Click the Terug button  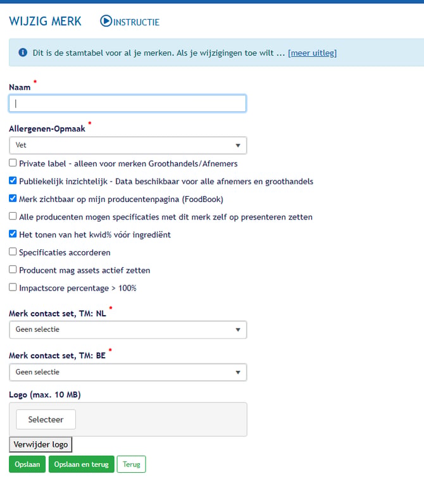(x=131, y=464)
